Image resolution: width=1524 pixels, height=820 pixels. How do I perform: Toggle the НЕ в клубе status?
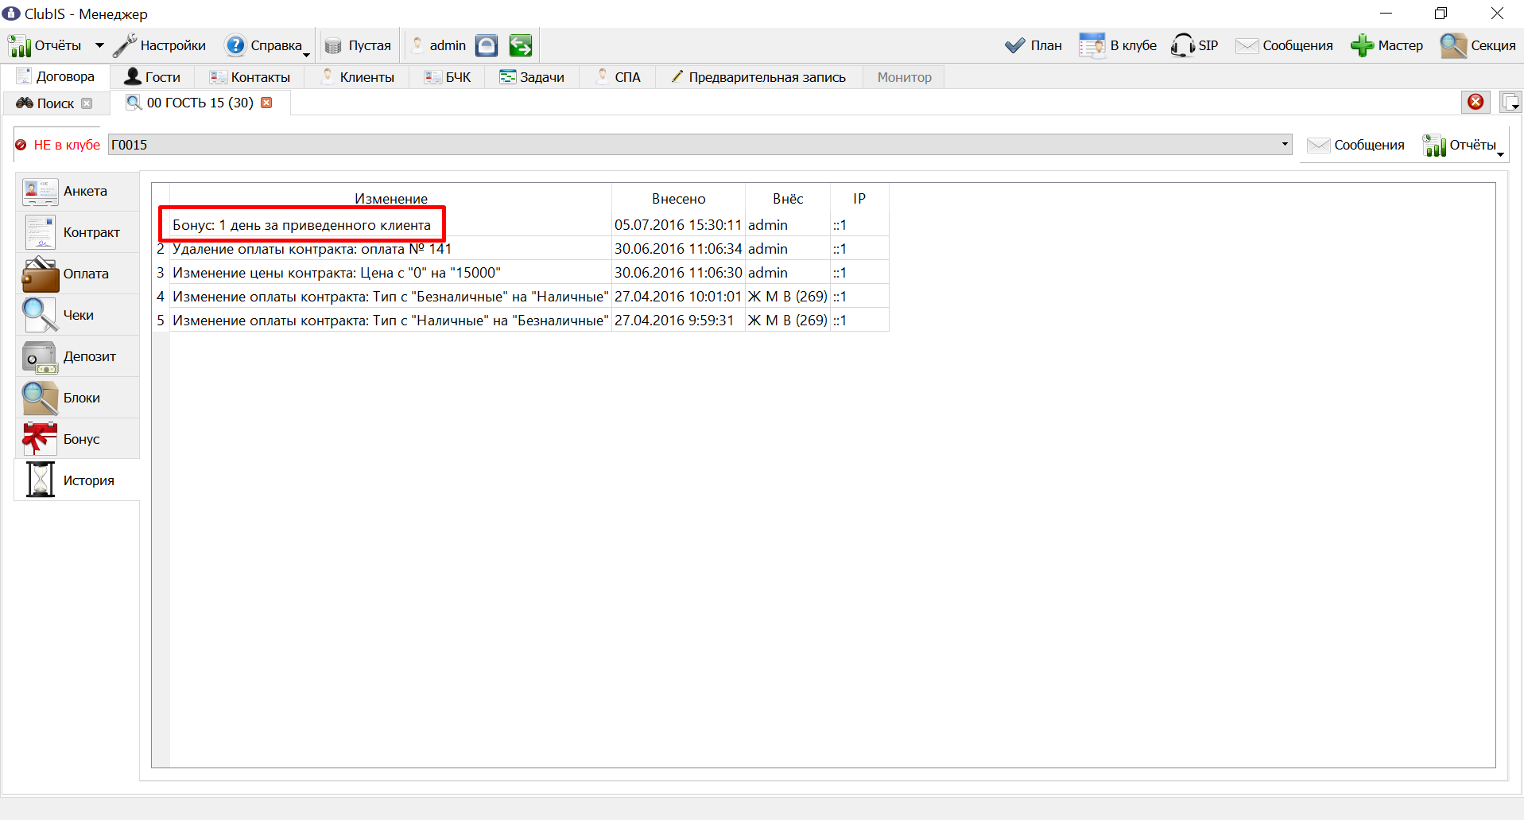coord(58,145)
